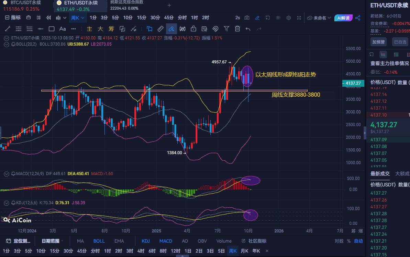
Task: Select the trend line drawing tool
Action: coord(8,29)
